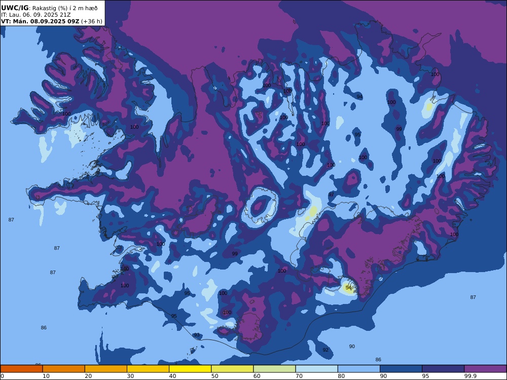This screenshot has width=507, height=380.
Task: Click the '10' legend tick label
Action: pos(46,376)
